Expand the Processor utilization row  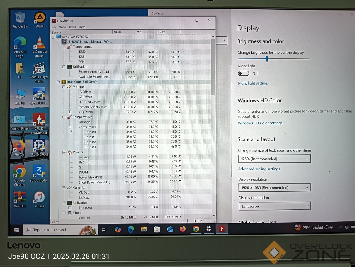coord(70,208)
